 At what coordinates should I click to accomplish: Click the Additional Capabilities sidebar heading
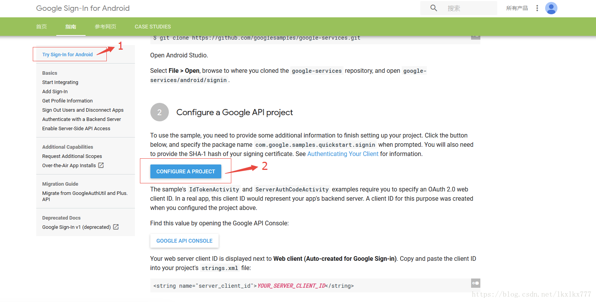point(67,147)
